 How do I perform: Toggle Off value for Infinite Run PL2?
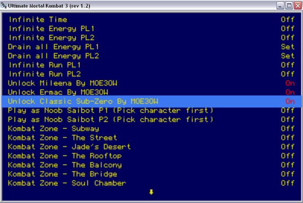point(288,74)
